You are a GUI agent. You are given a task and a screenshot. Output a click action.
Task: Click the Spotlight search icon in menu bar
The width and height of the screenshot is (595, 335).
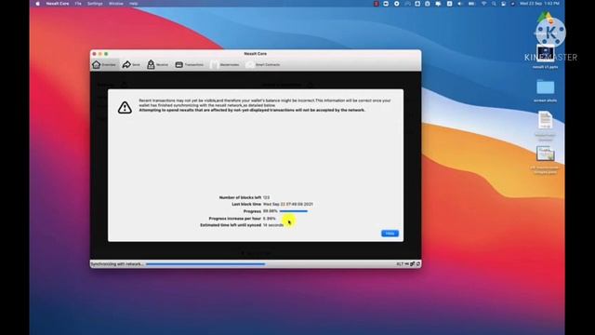(x=494, y=4)
